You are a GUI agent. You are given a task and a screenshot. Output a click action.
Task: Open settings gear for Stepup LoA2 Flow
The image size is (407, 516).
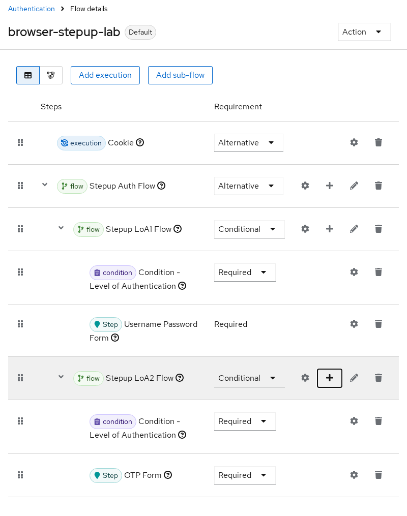(305, 378)
